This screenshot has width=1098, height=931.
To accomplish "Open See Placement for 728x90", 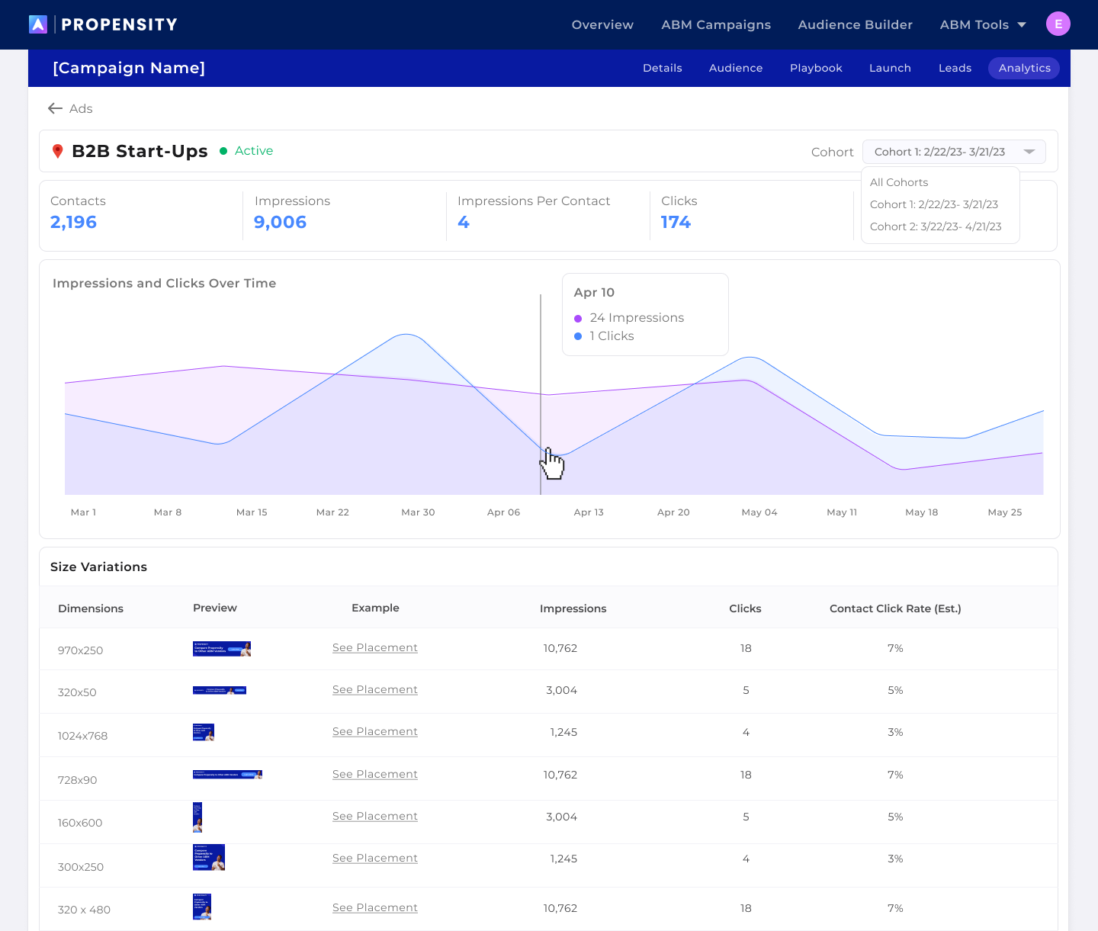I will (375, 774).
